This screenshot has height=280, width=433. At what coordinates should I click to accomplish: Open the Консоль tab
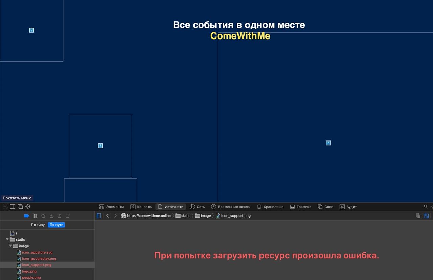tap(141, 207)
